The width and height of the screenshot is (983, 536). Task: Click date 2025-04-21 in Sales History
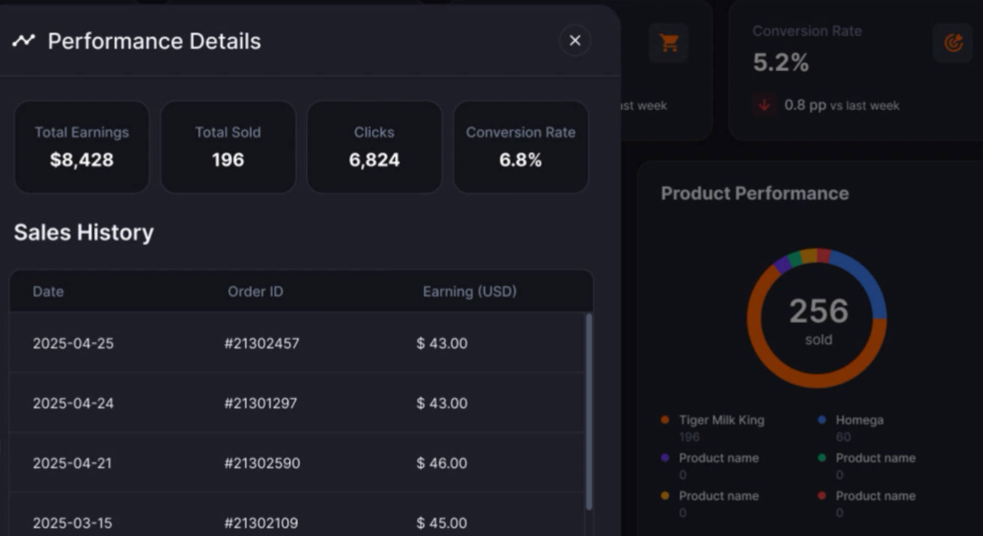(x=72, y=463)
